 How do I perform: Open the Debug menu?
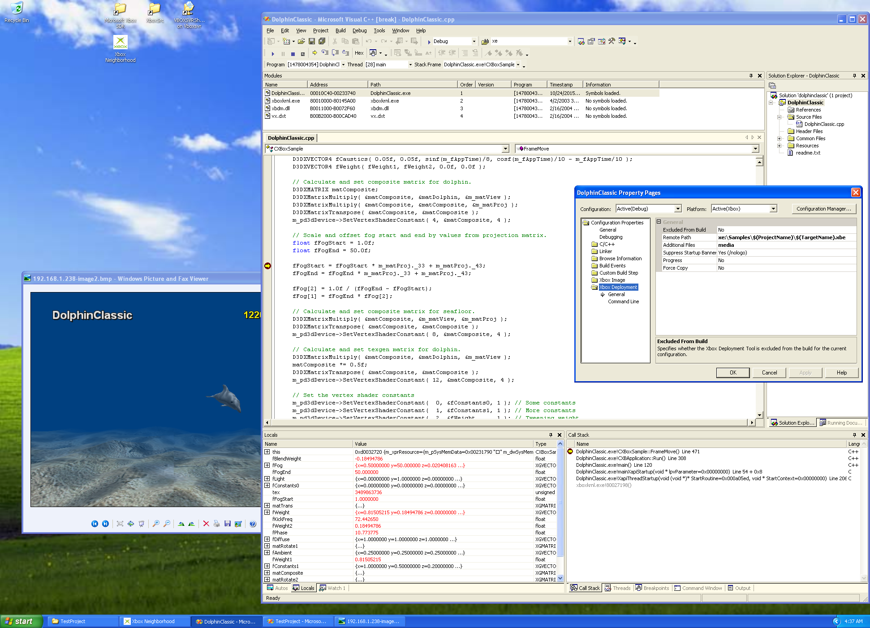pyautogui.click(x=359, y=30)
